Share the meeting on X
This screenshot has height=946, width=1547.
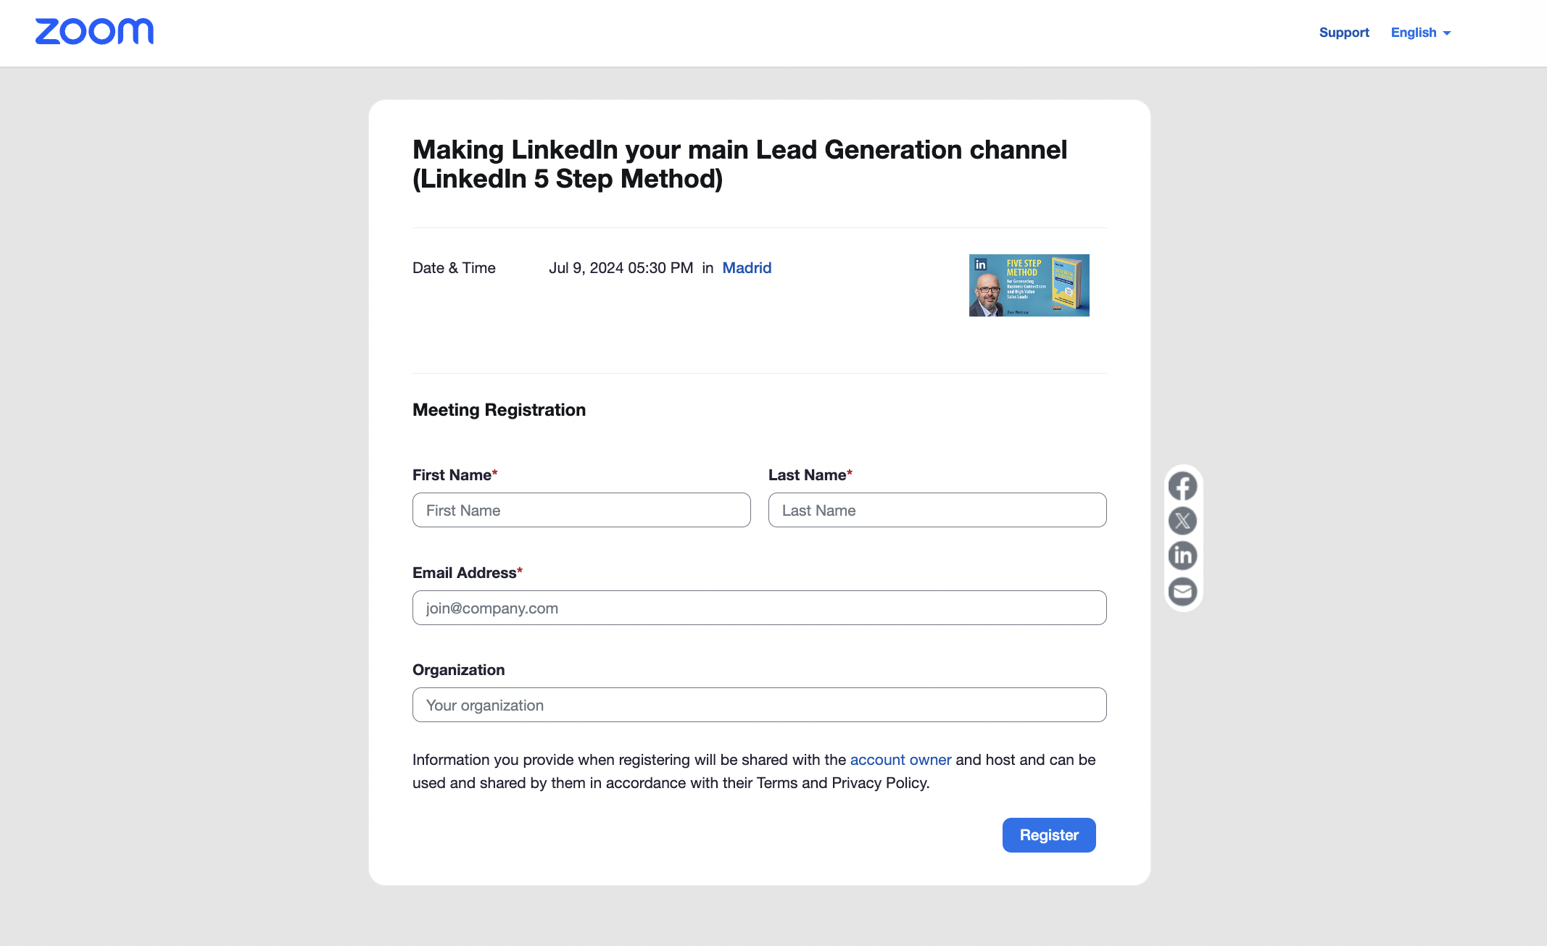coord(1182,521)
